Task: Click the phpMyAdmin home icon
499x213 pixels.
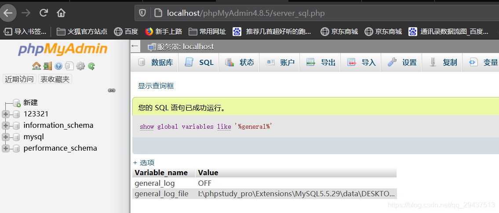Action: pos(36,66)
